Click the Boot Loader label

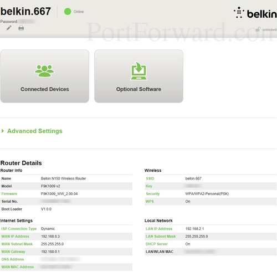[12, 209]
